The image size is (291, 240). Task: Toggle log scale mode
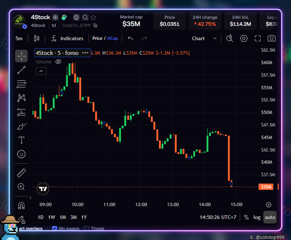257,217
